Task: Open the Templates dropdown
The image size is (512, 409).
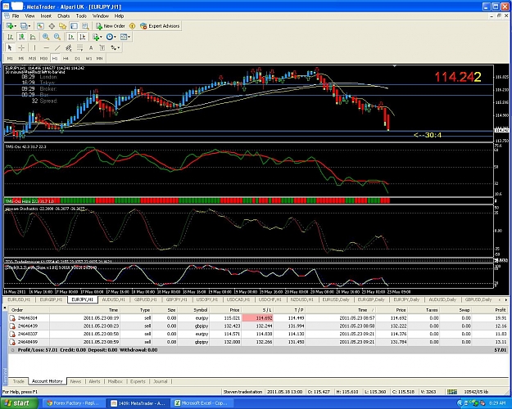Action: tap(125, 37)
